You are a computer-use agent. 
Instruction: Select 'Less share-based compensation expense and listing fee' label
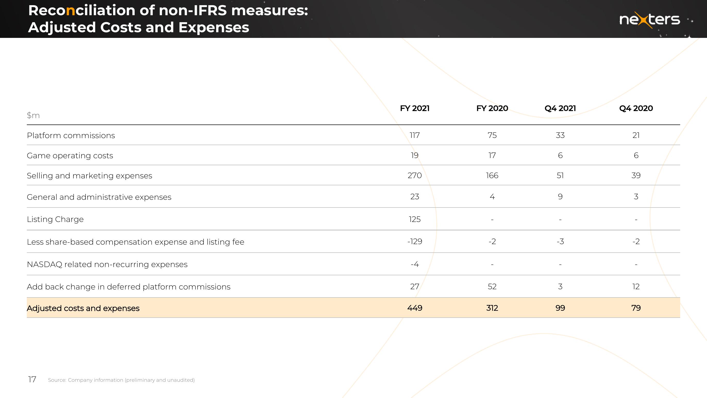coord(136,242)
